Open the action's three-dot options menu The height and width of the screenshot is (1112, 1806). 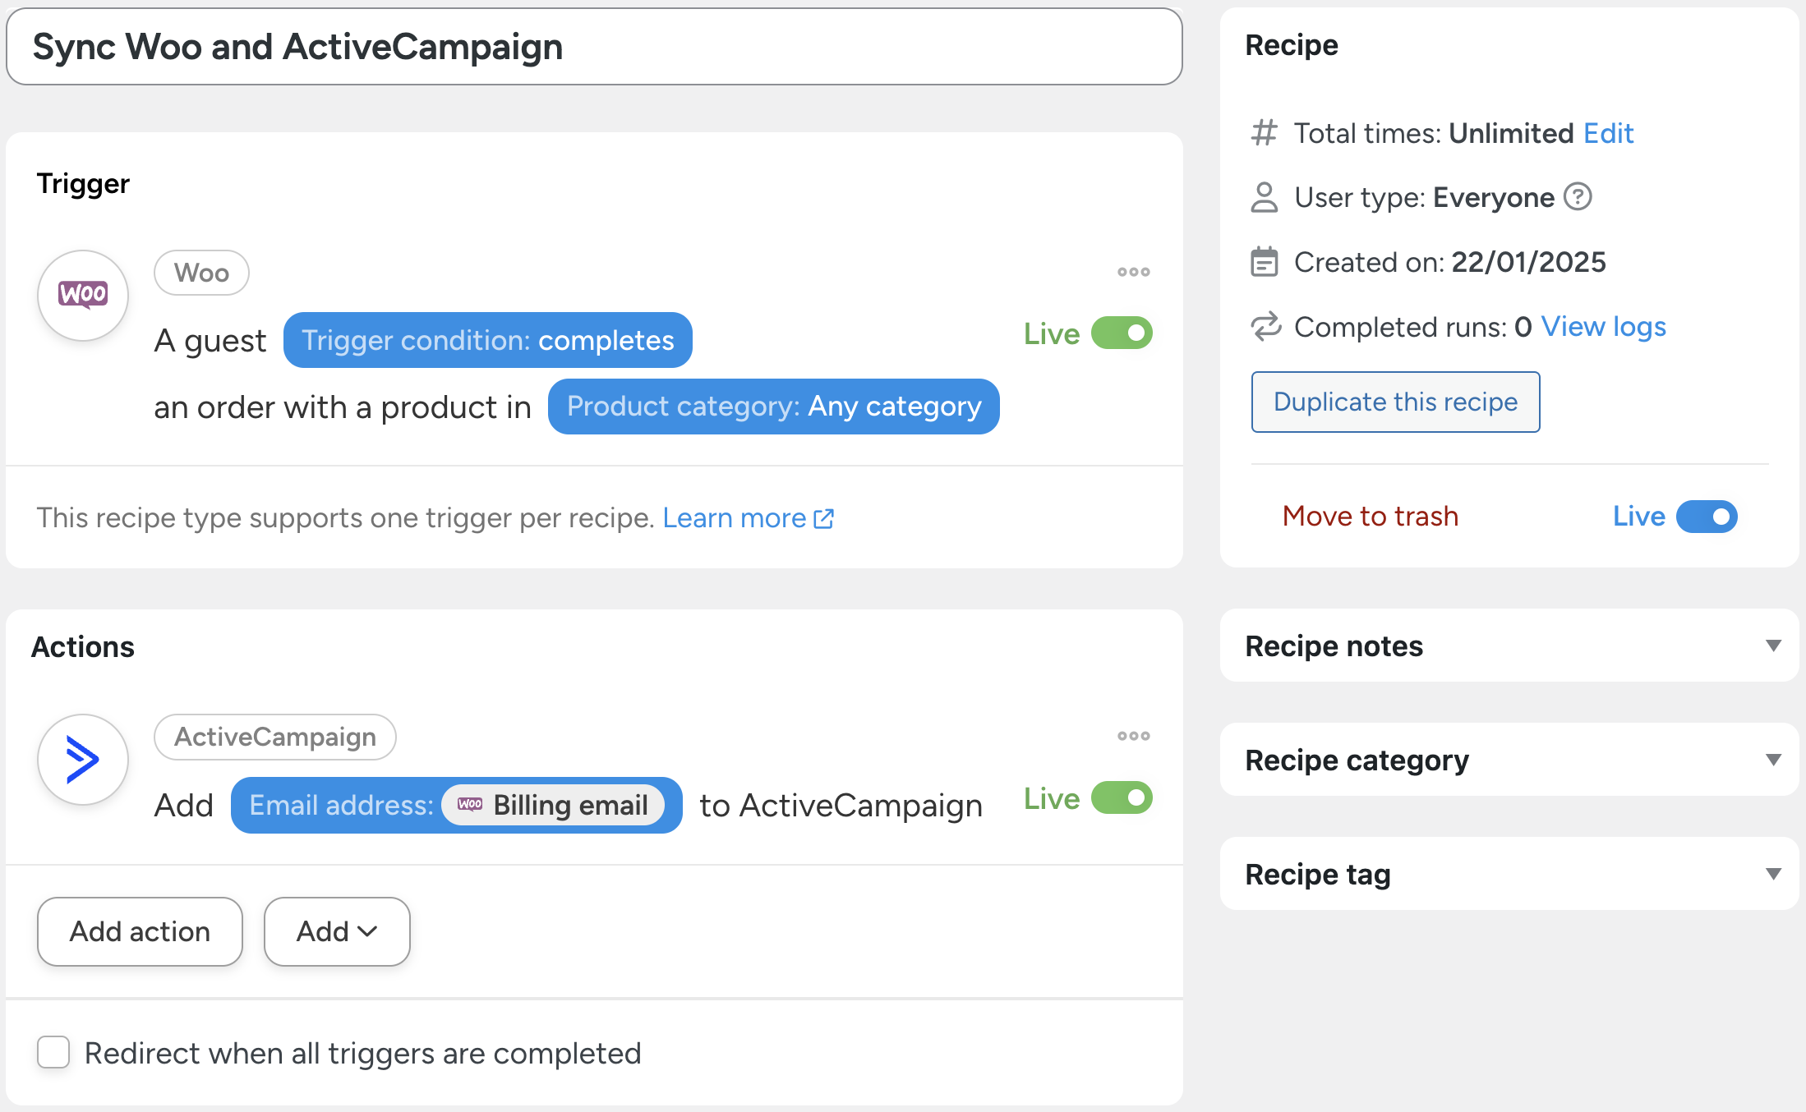click(1133, 736)
